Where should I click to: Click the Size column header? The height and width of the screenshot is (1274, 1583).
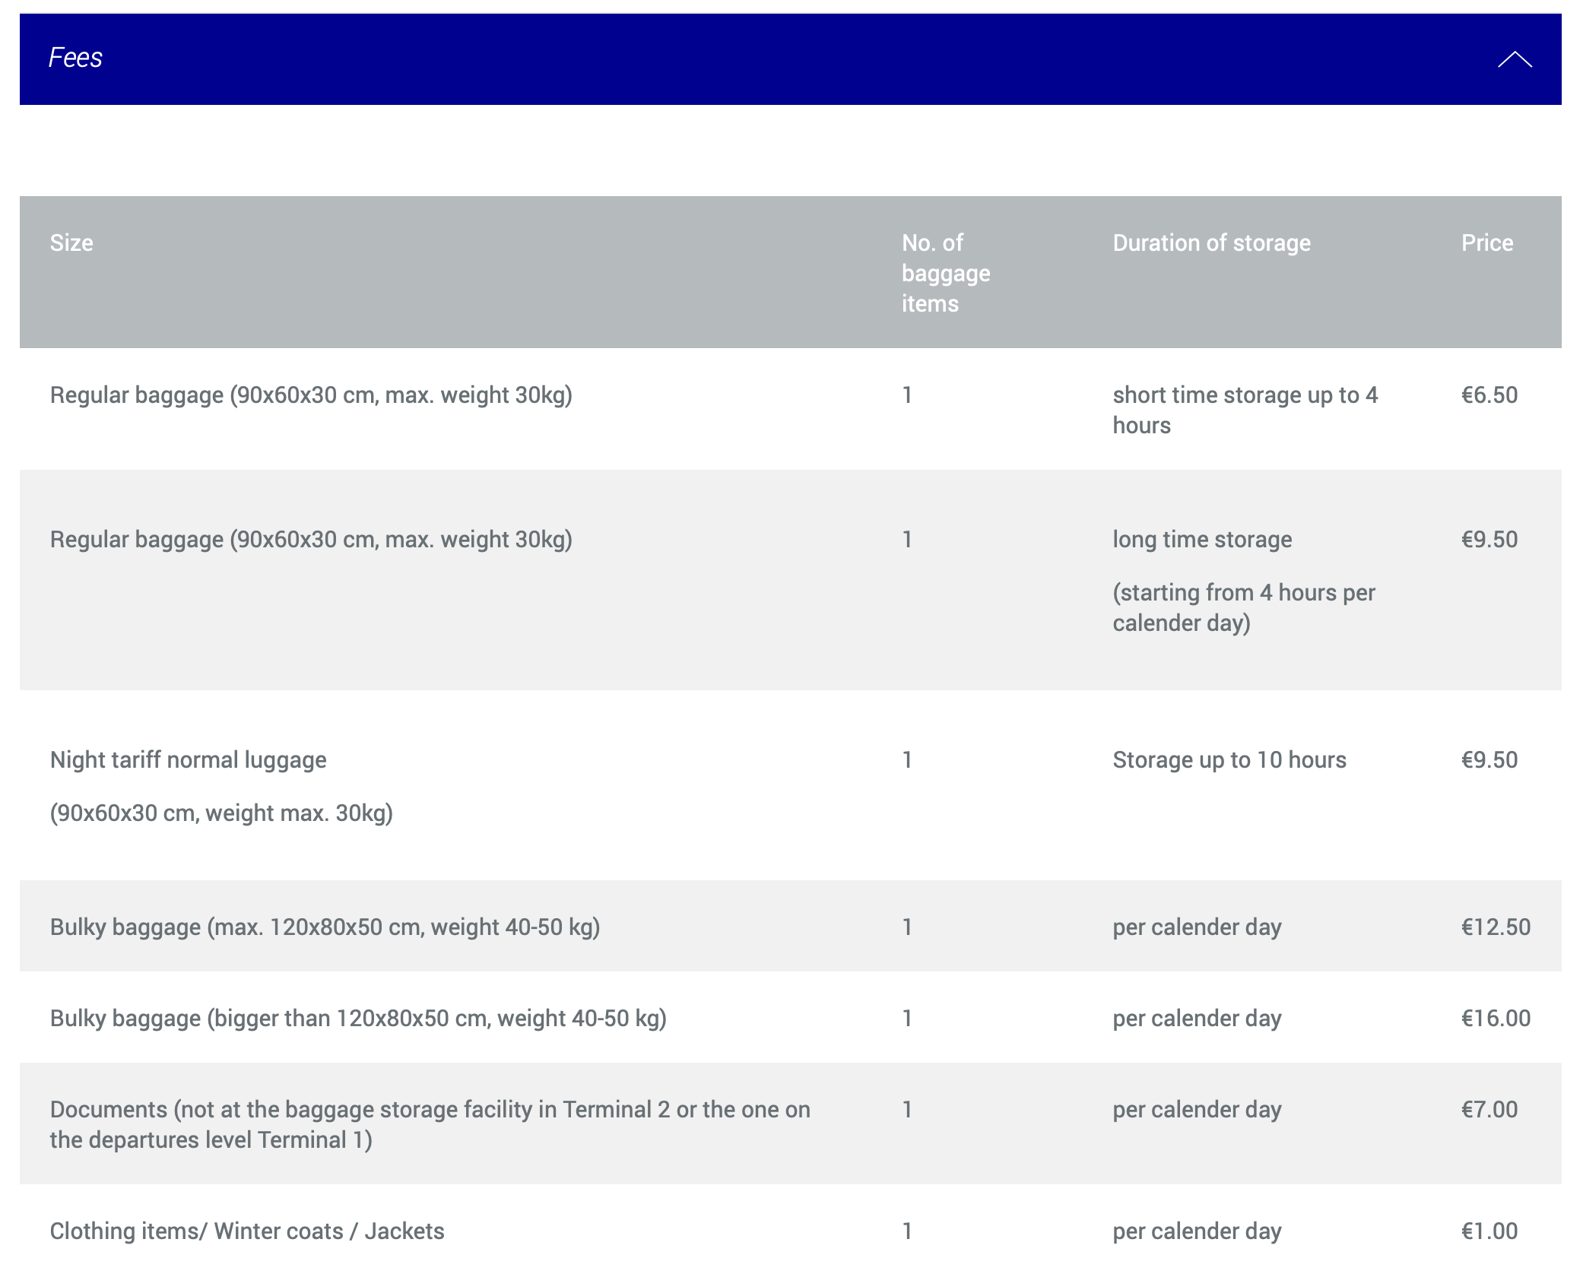(x=71, y=242)
